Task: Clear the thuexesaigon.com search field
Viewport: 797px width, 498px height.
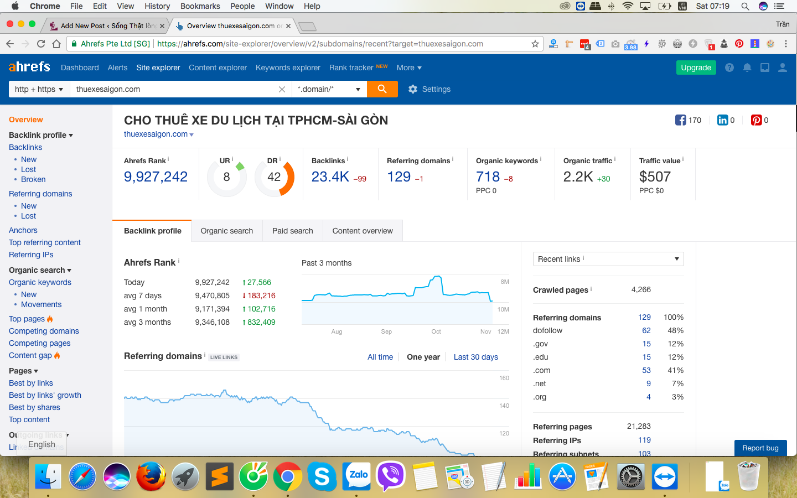Action: point(282,89)
